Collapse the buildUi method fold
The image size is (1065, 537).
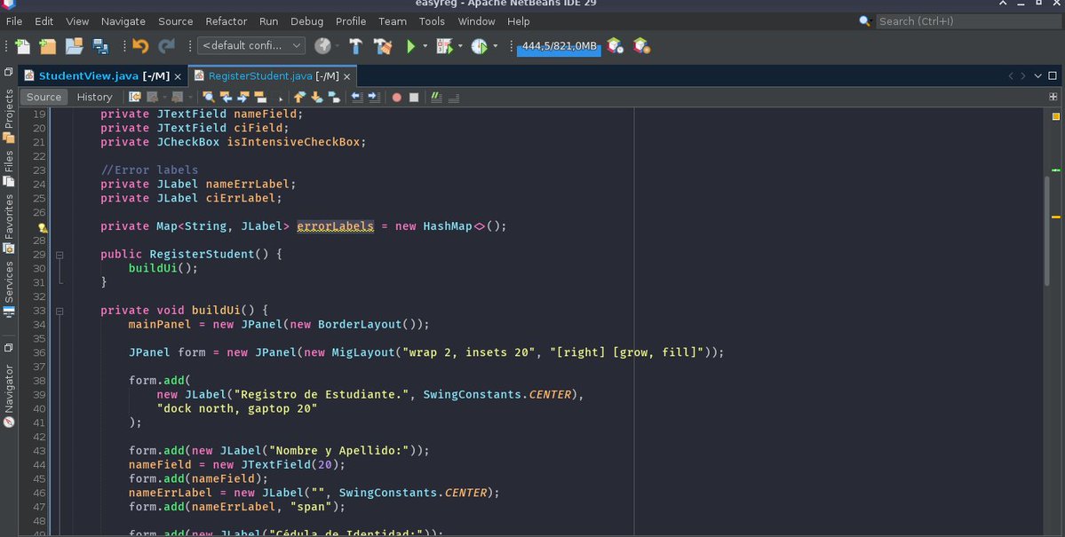pos(60,311)
